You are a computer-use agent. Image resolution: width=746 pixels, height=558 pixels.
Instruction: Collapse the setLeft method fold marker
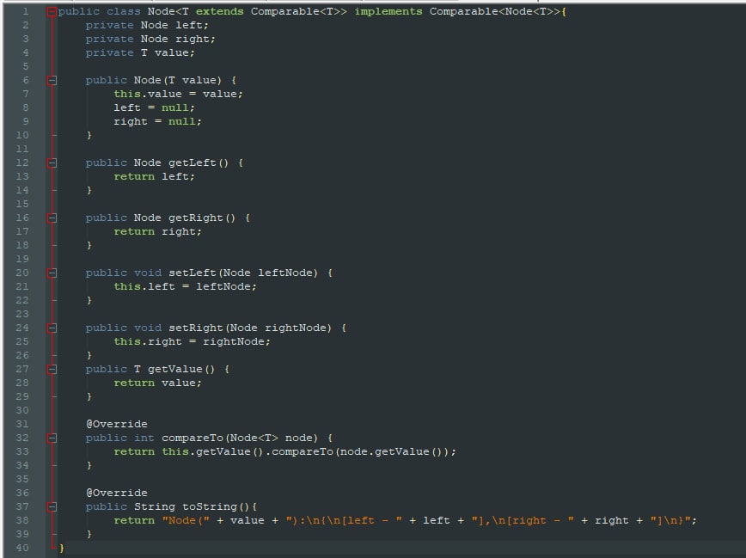tap(52, 273)
